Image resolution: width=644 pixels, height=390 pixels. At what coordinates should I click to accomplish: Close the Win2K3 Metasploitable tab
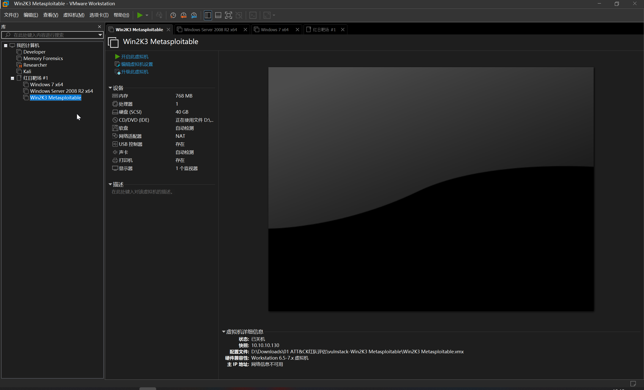tap(168, 30)
